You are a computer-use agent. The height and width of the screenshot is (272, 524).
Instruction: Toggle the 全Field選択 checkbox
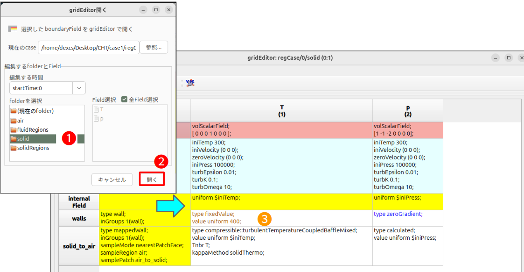click(125, 100)
